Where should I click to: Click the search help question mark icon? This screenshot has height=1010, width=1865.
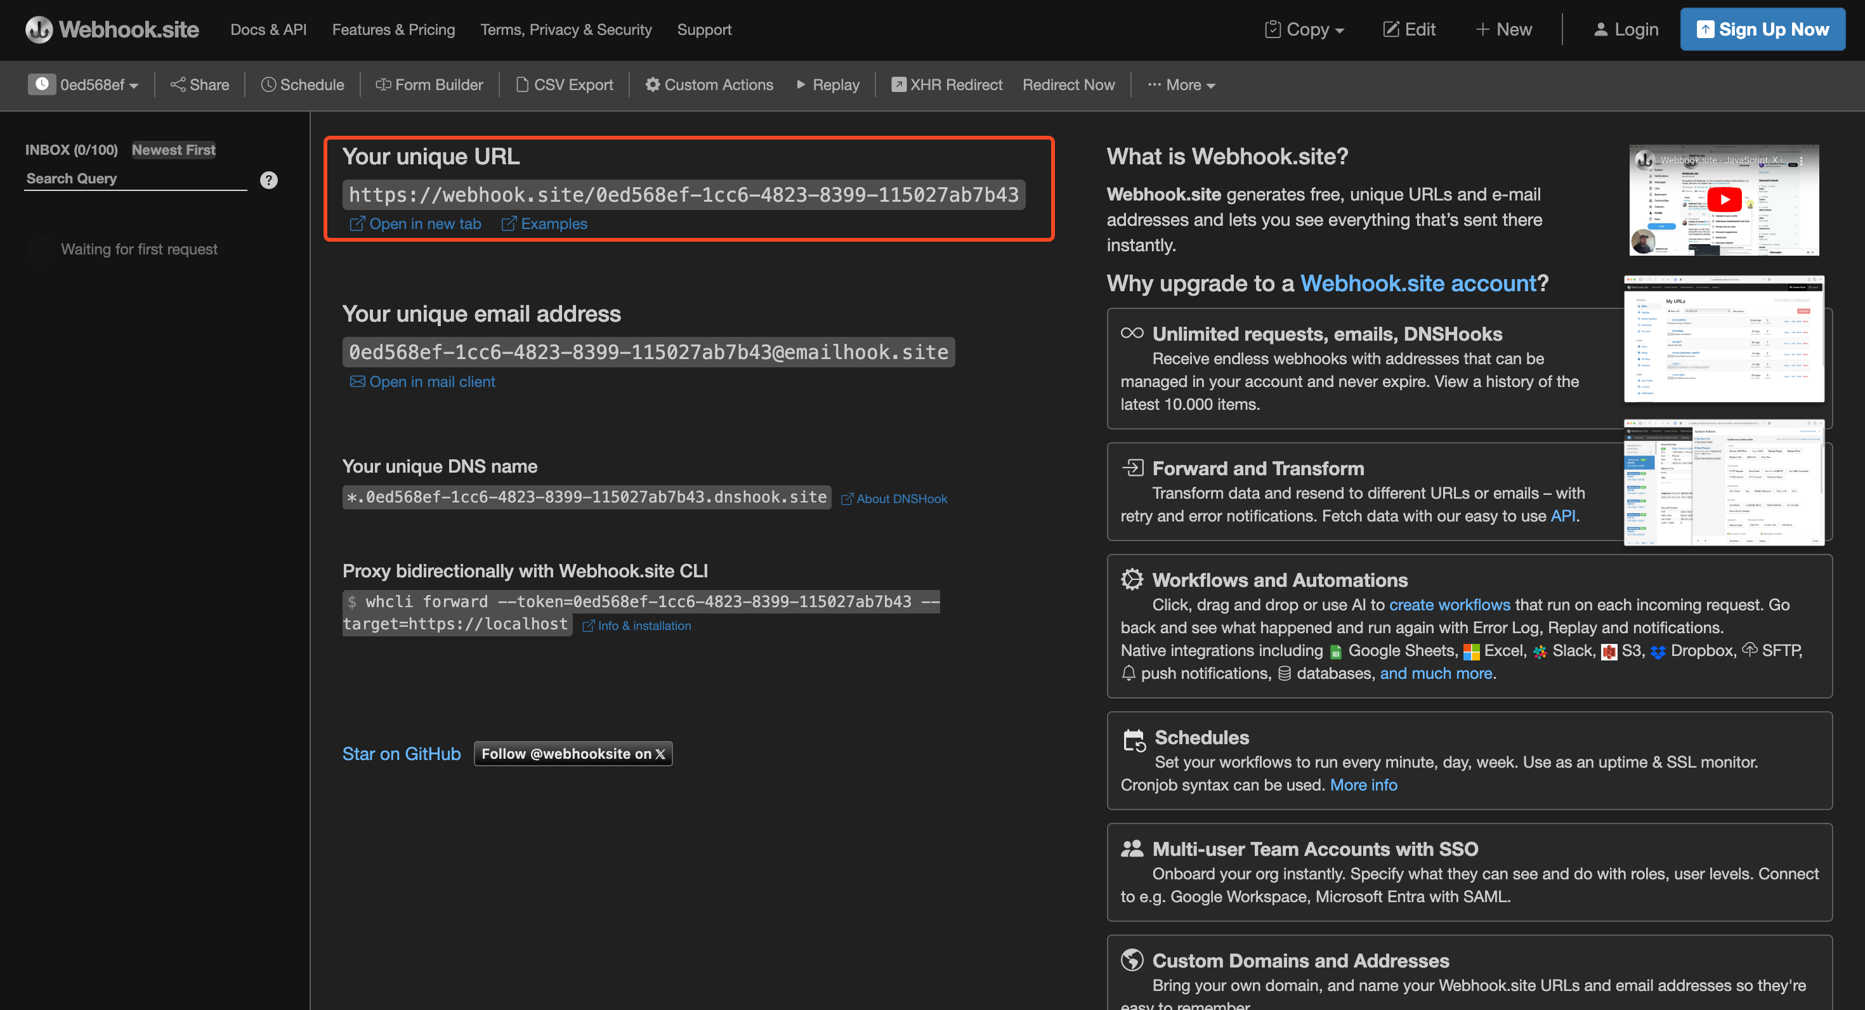[x=268, y=180]
